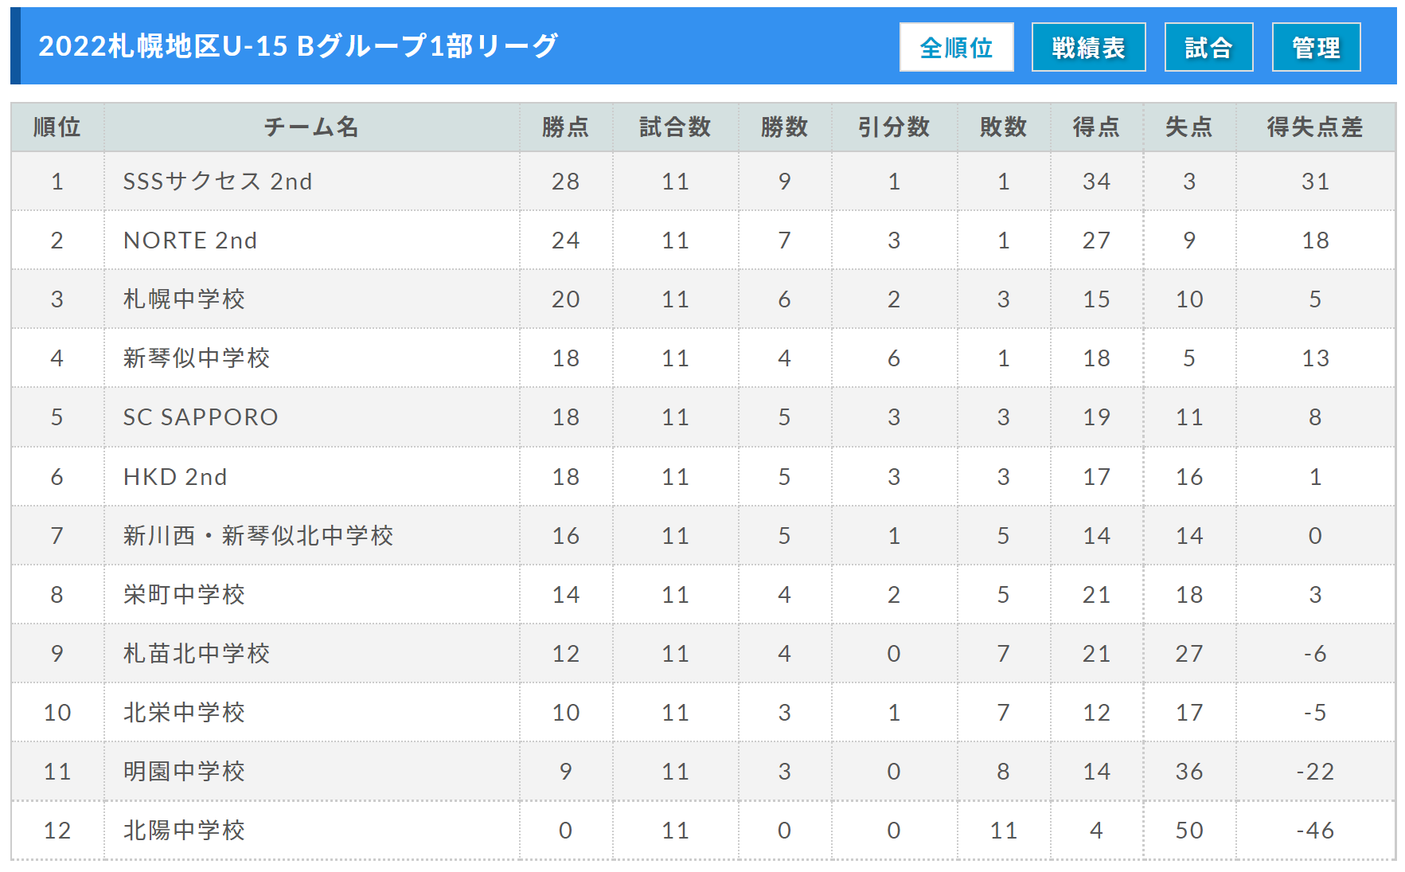
Task: Click the 順位 column header
Action: pos(57,127)
